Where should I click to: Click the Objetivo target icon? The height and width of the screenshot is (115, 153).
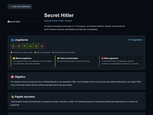pos(12,77)
